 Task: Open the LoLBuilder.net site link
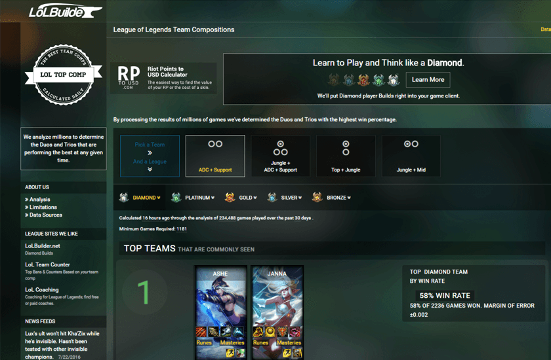click(43, 246)
